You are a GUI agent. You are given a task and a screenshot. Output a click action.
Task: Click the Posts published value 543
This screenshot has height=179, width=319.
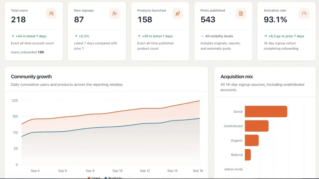click(x=208, y=19)
